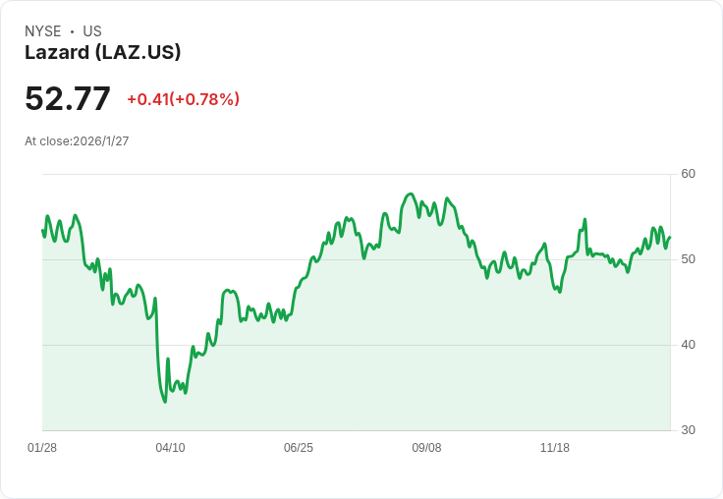
Task: Click the chart's lowest point in early April
Action: [x=165, y=402]
